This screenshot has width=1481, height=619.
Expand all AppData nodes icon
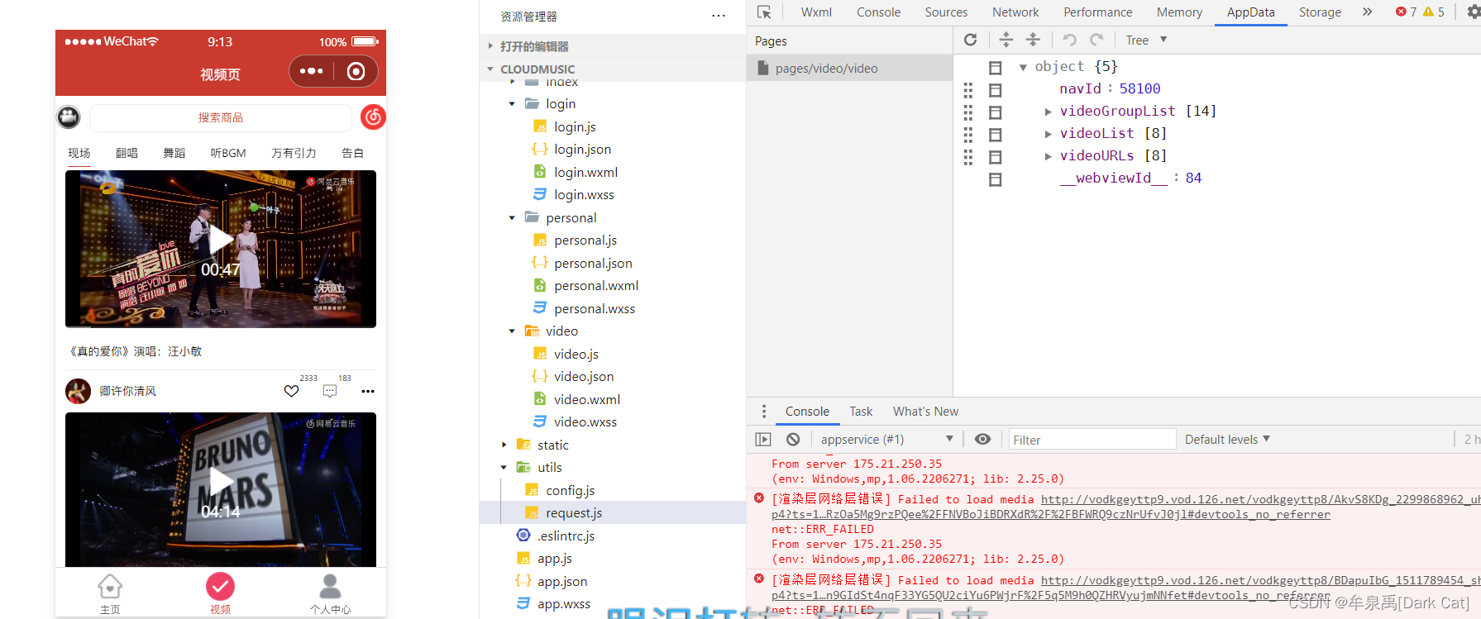(x=1006, y=40)
